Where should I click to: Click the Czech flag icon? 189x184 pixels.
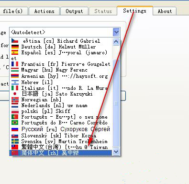point(15,41)
